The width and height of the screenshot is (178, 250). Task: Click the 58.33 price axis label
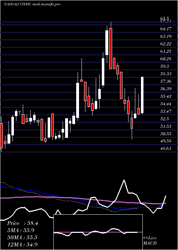[166, 74]
